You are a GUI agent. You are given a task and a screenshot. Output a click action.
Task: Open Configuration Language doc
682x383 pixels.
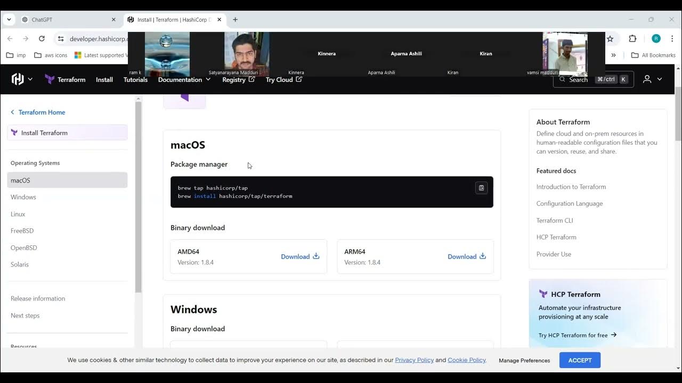570,203
